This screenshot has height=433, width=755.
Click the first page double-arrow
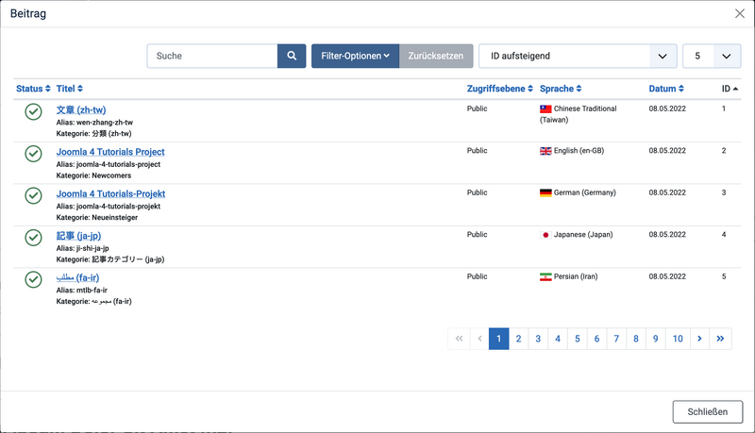coord(459,339)
